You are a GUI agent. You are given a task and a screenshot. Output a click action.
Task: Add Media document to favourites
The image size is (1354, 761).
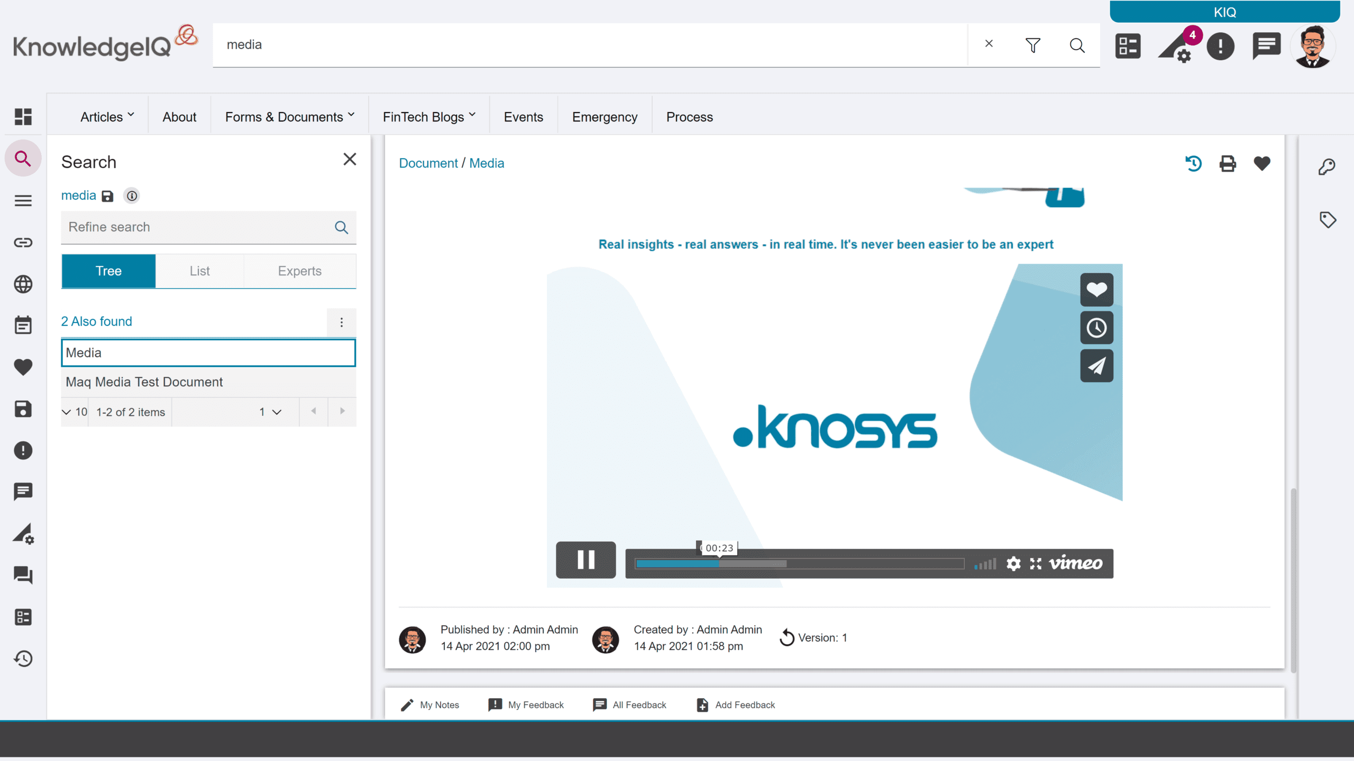point(1262,163)
